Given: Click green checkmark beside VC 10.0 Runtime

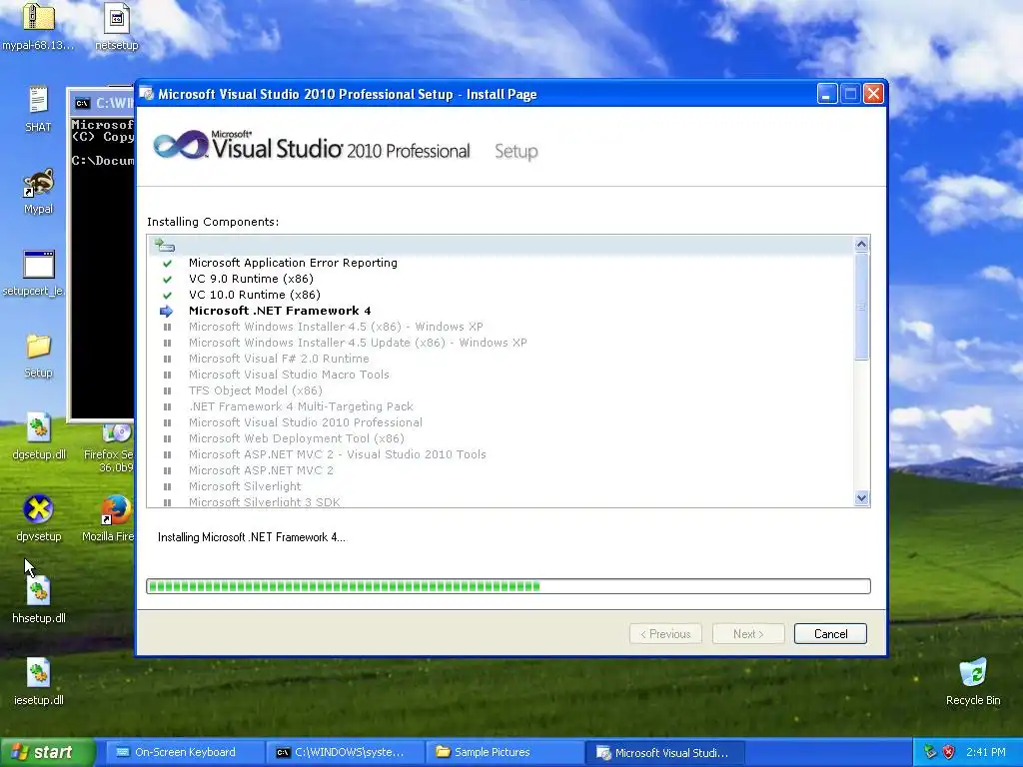Looking at the screenshot, I should 167,295.
